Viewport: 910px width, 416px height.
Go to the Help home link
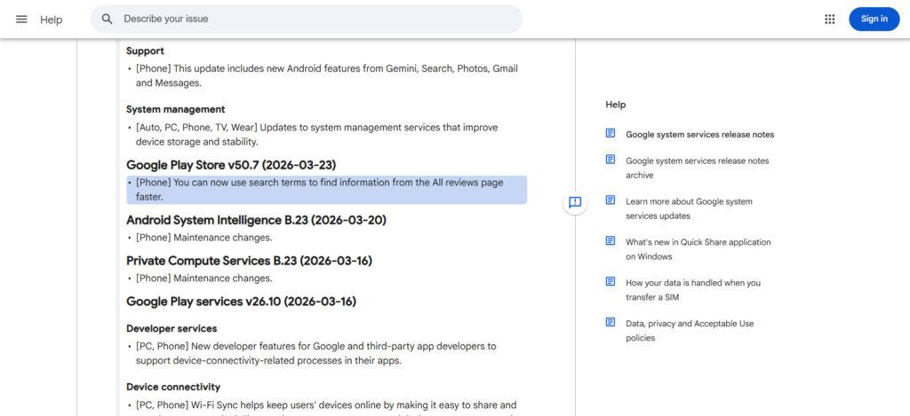[x=51, y=20]
